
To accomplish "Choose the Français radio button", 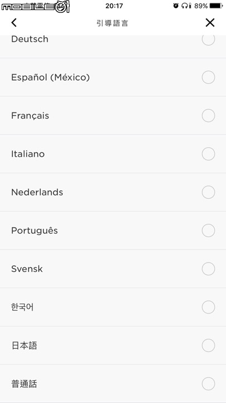I will (208, 116).
